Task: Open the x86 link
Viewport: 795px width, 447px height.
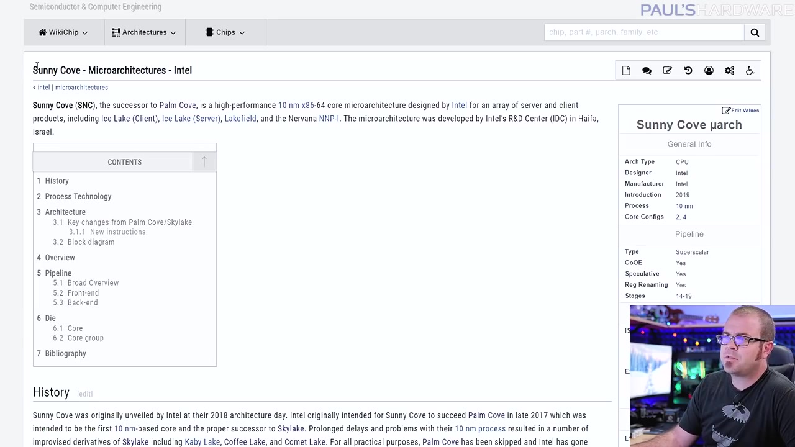Action: click(307, 106)
